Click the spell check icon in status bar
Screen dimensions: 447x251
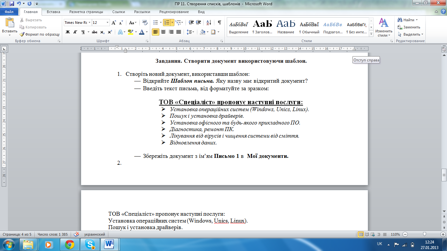[77, 234]
